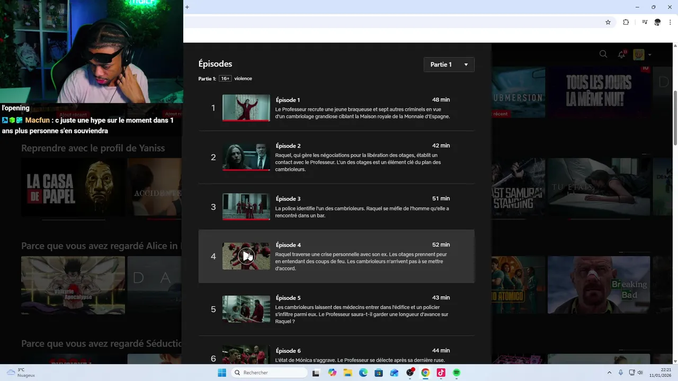This screenshot has width=678, height=381.
Task: Open the weather widget showing 3°C
Action: [x=20, y=373]
